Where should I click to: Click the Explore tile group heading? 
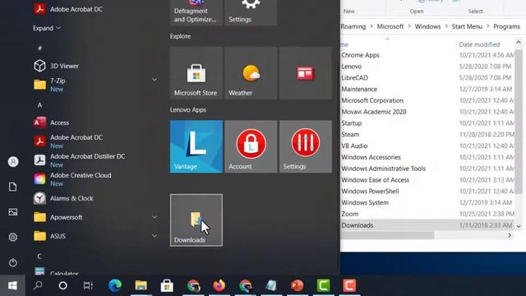[180, 36]
